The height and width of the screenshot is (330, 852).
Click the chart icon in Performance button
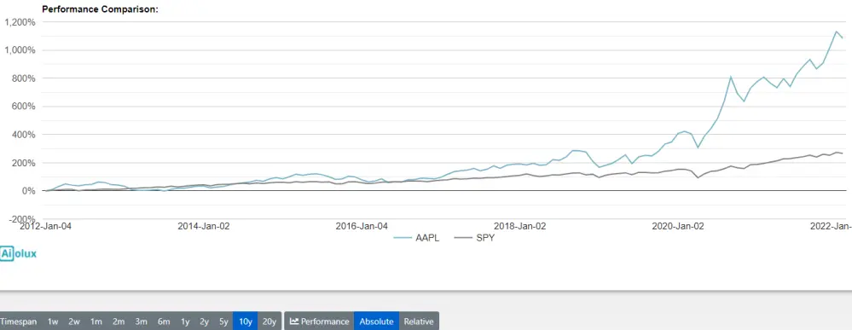point(294,321)
